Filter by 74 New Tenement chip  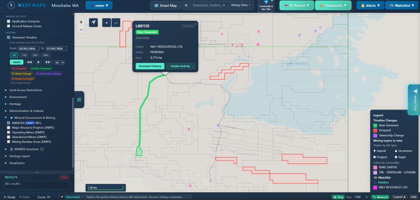(x=41, y=69)
